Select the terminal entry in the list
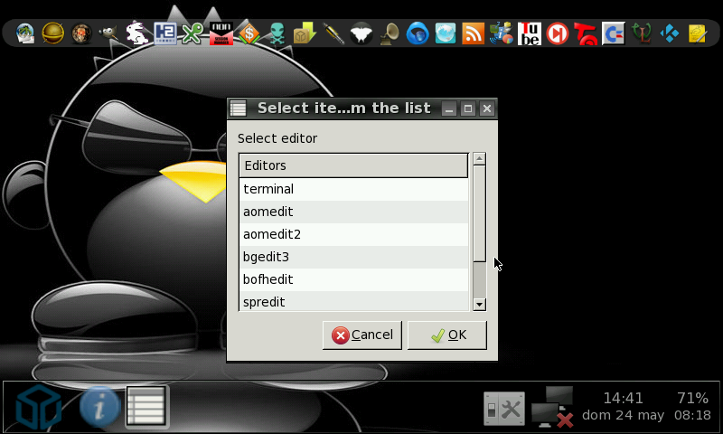The image size is (723, 434). click(353, 189)
